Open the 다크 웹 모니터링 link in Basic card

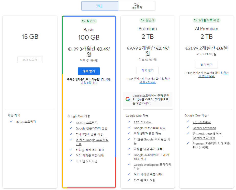point(86,161)
